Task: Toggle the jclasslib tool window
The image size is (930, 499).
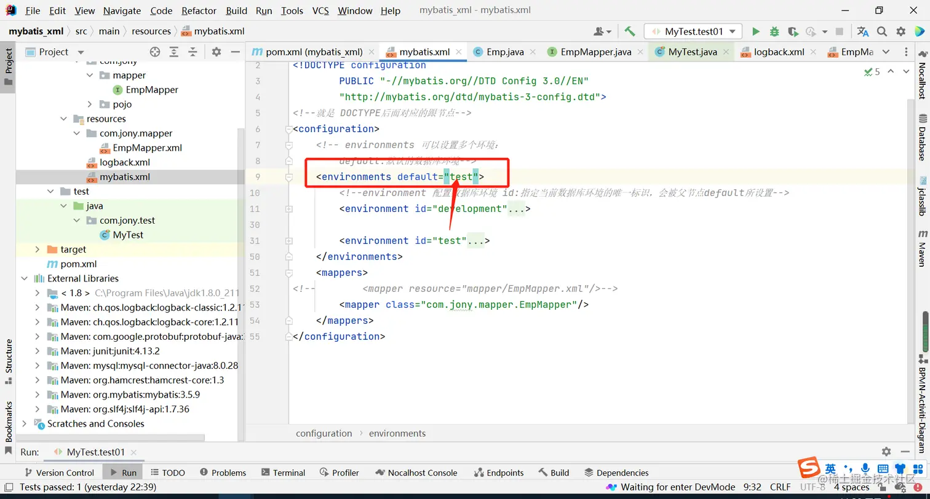Action: click(923, 195)
